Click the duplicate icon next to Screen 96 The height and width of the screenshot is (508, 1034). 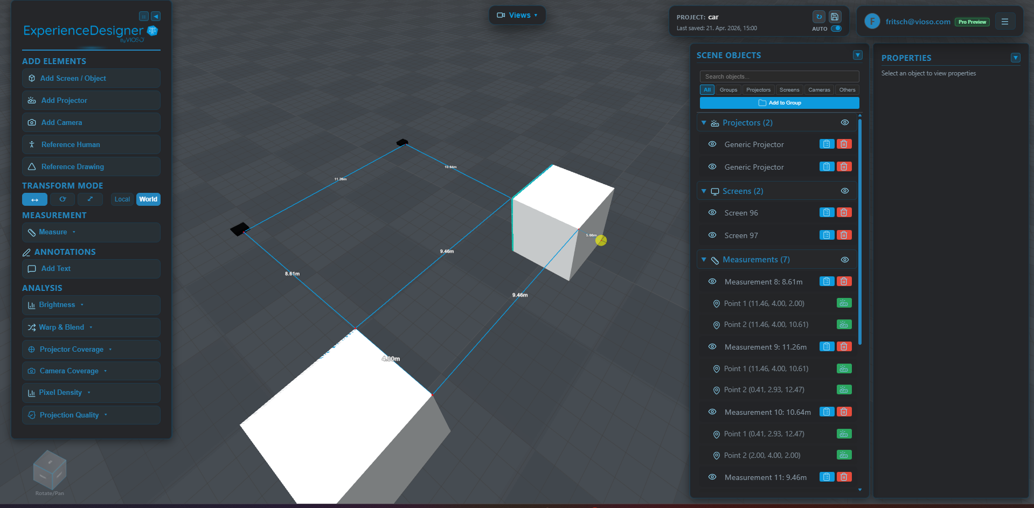(x=826, y=212)
